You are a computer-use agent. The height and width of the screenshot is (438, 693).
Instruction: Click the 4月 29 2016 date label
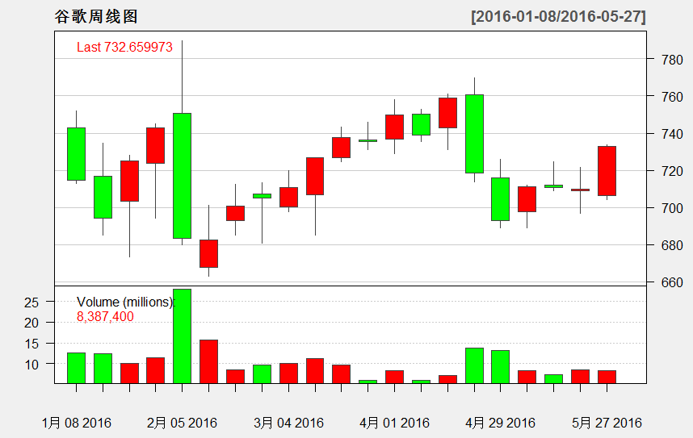pos(500,423)
